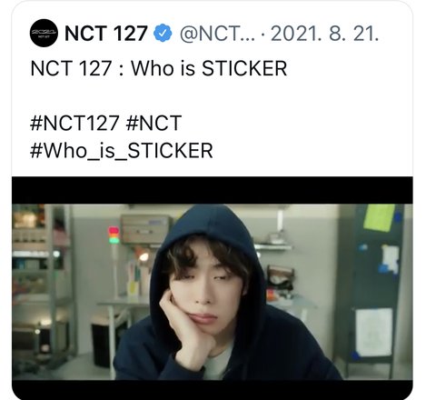Open the NCT 127 round profile avatar

click(44, 33)
